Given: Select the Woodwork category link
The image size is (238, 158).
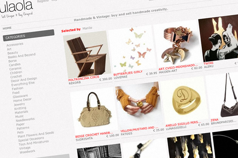Looking at the screenshot, I should 27,151.
